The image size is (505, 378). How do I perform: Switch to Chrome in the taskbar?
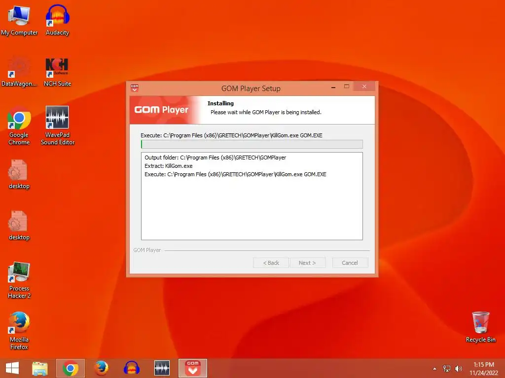point(70,368)
